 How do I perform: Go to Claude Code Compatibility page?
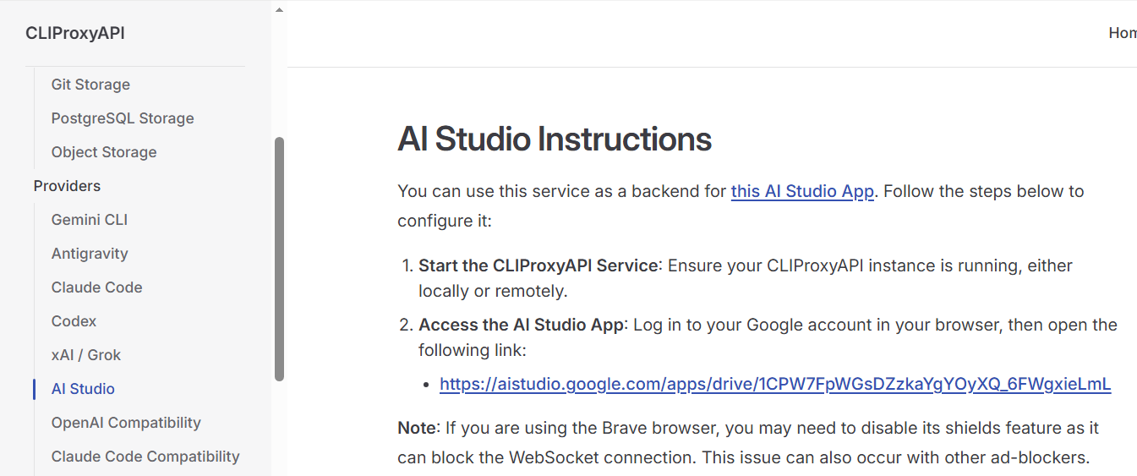point(145,457)
